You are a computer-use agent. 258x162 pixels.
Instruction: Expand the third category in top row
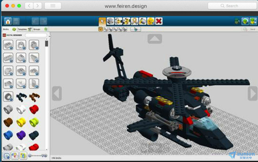coord(34,45)
